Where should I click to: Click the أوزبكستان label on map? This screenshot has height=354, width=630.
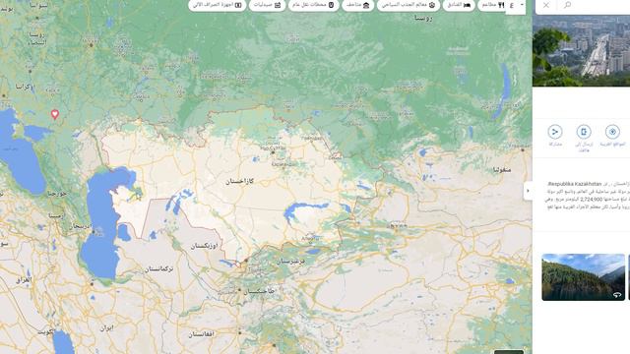point(204,246)
